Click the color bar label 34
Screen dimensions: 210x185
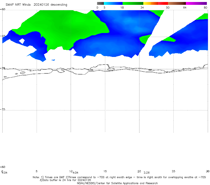point(142,8)
